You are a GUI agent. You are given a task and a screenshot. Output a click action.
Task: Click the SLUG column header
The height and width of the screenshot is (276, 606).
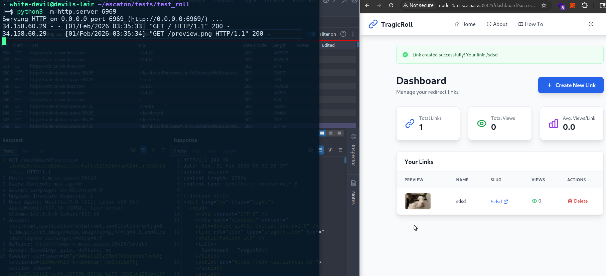point(496,180)
